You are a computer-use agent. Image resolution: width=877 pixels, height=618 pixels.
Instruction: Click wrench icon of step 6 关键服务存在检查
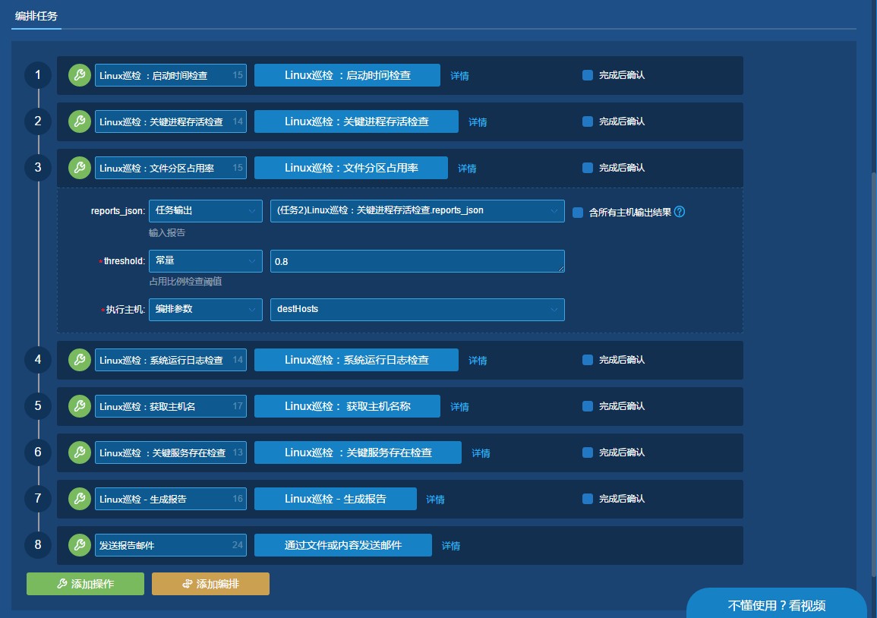pos(80,452)
